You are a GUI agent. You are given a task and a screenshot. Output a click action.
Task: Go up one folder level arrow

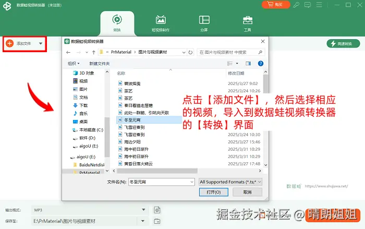[x=93, y=52]
